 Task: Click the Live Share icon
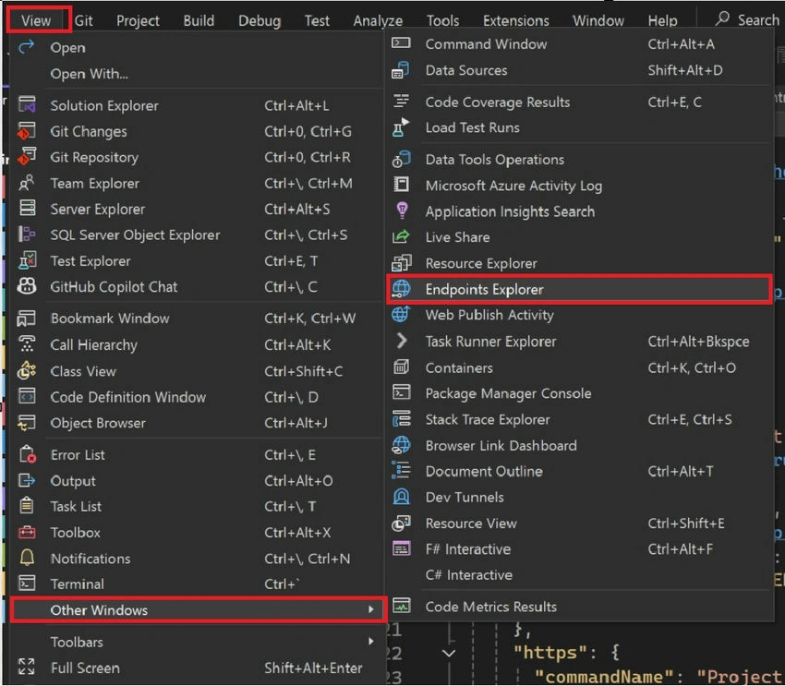pyautogui.click(x=401, y=236)
